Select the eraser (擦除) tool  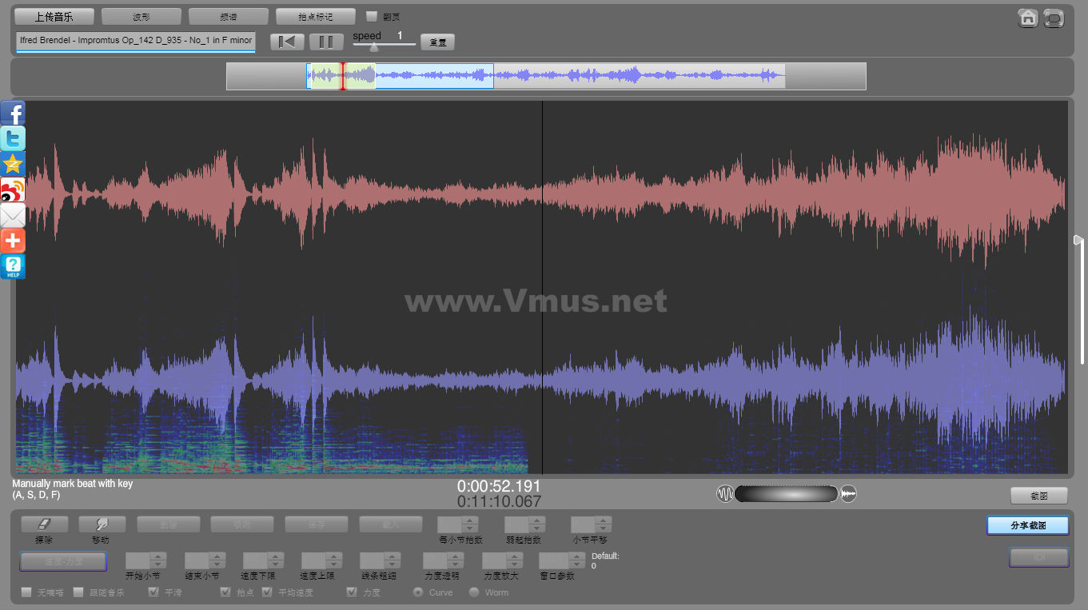(44, 524)
